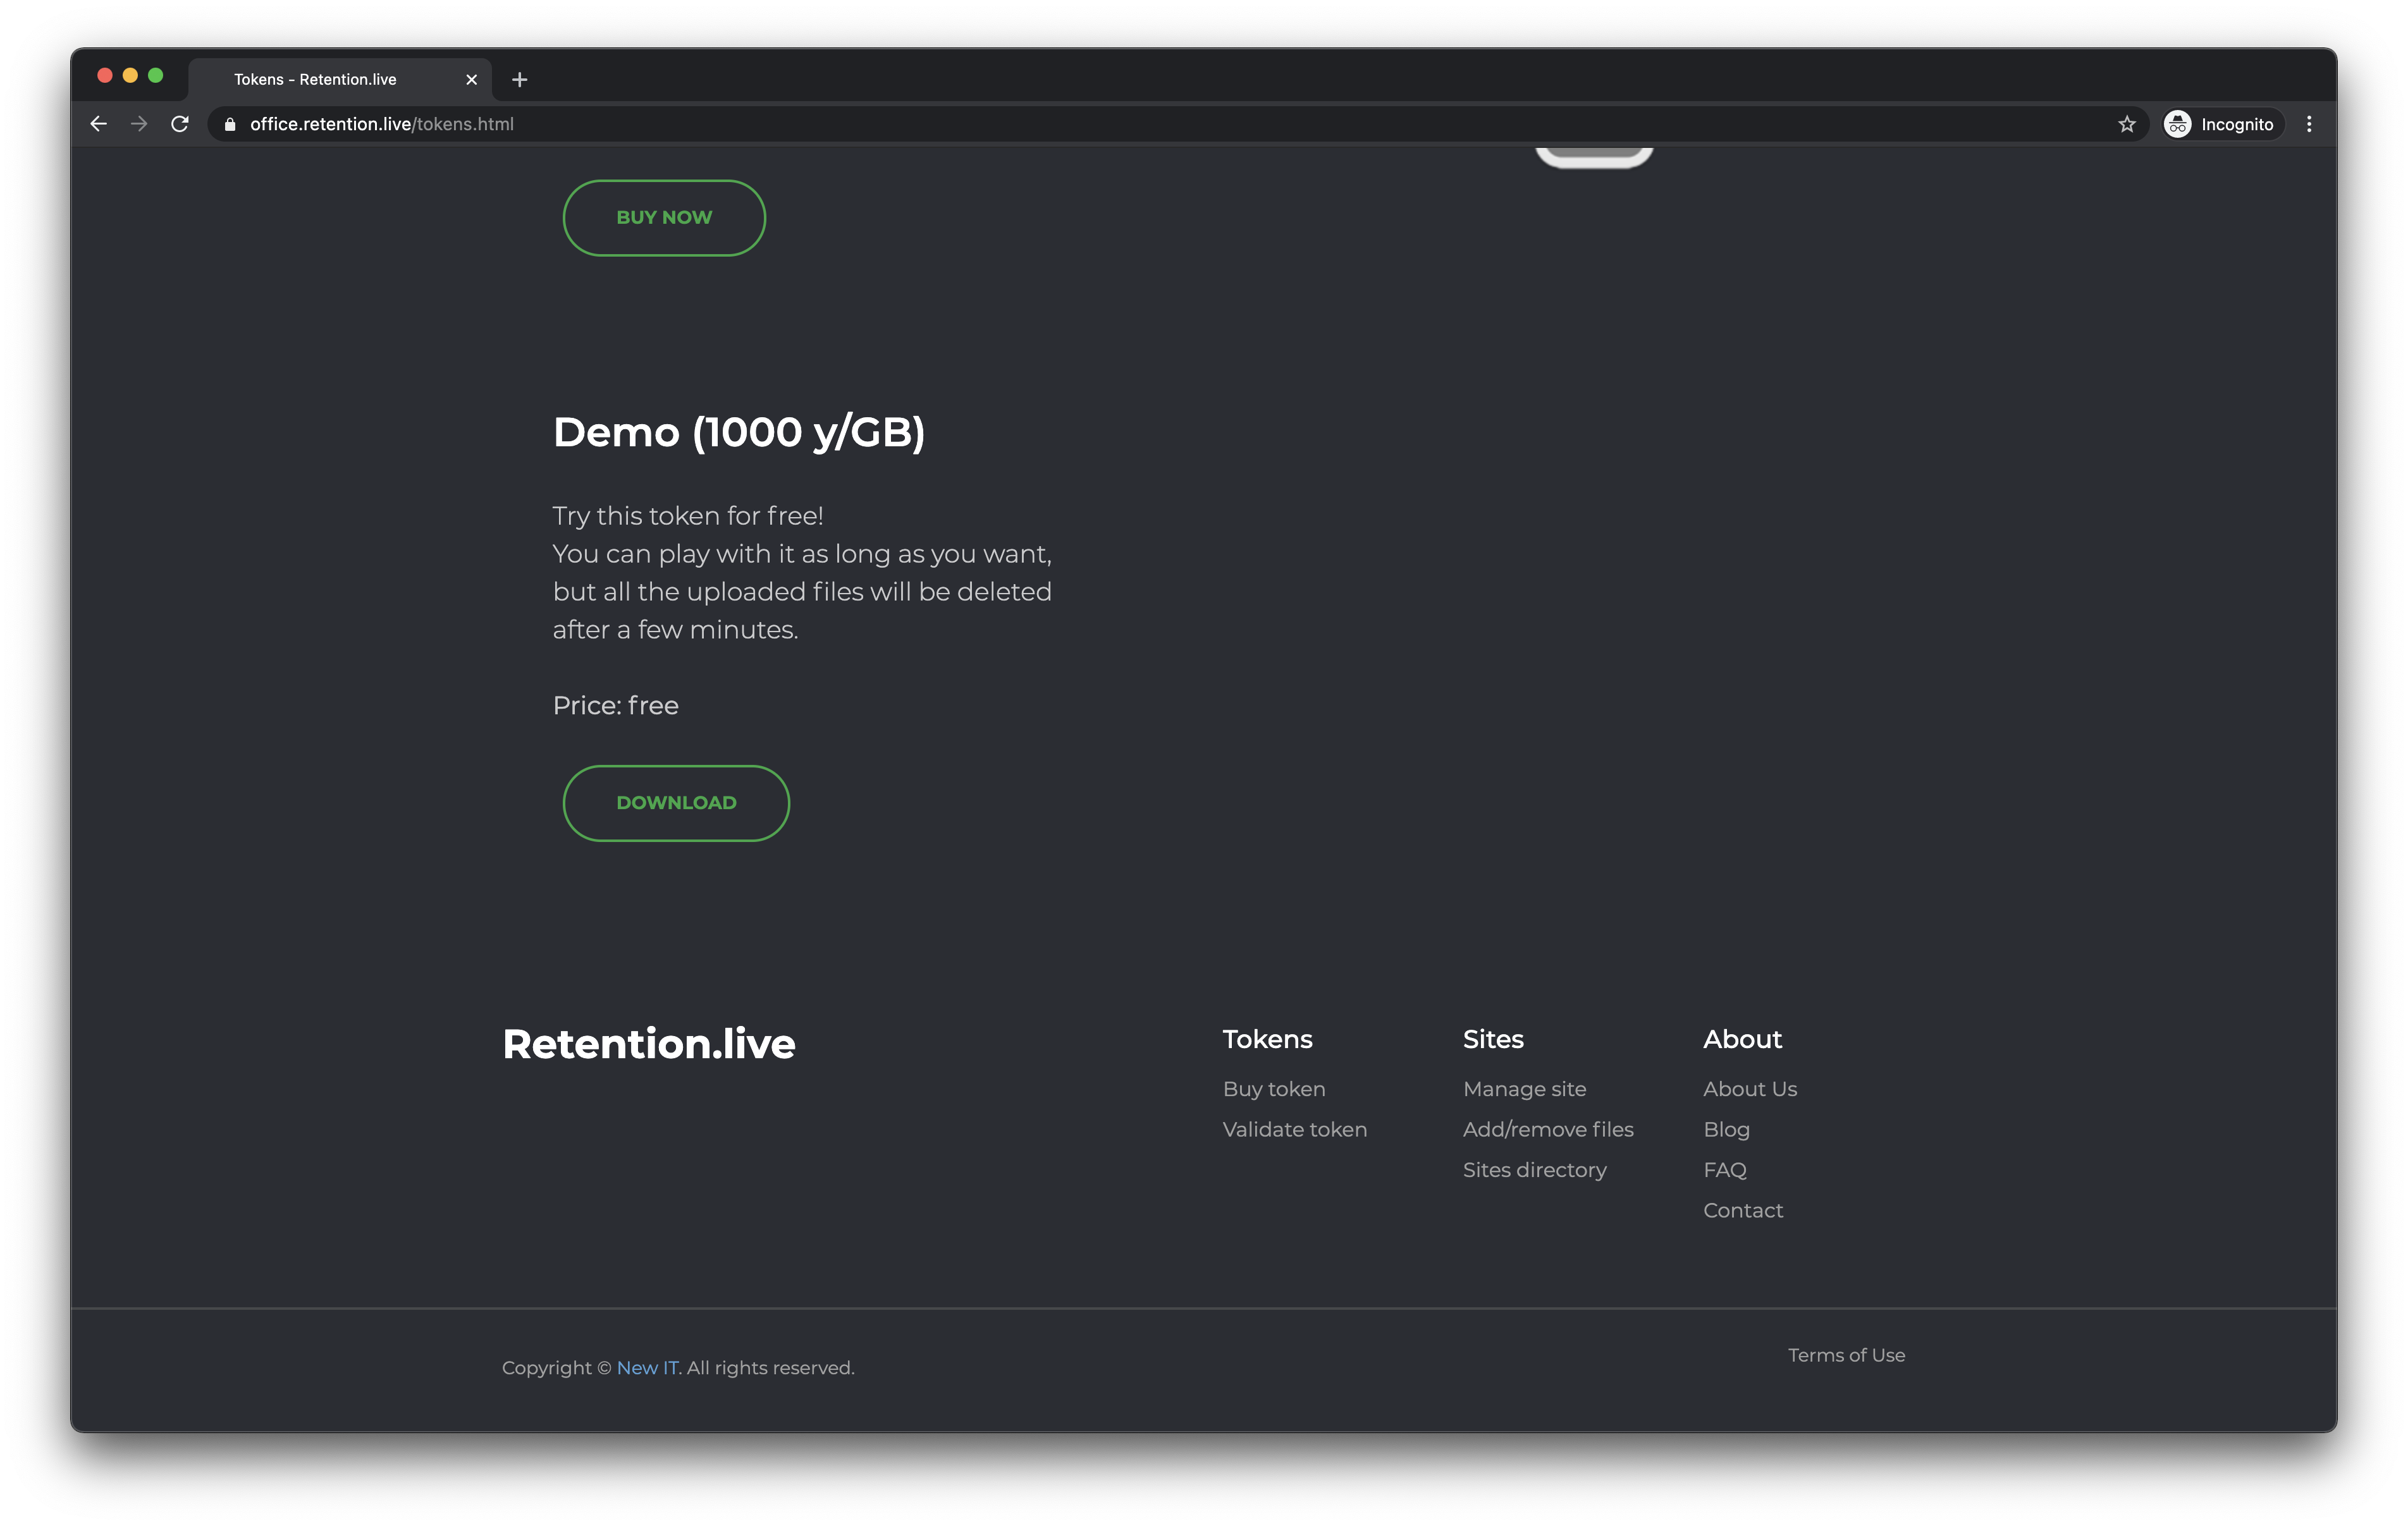Select the Tokens - Retention.live tab
The image size is (2408, 1526).
pos(315,80)
